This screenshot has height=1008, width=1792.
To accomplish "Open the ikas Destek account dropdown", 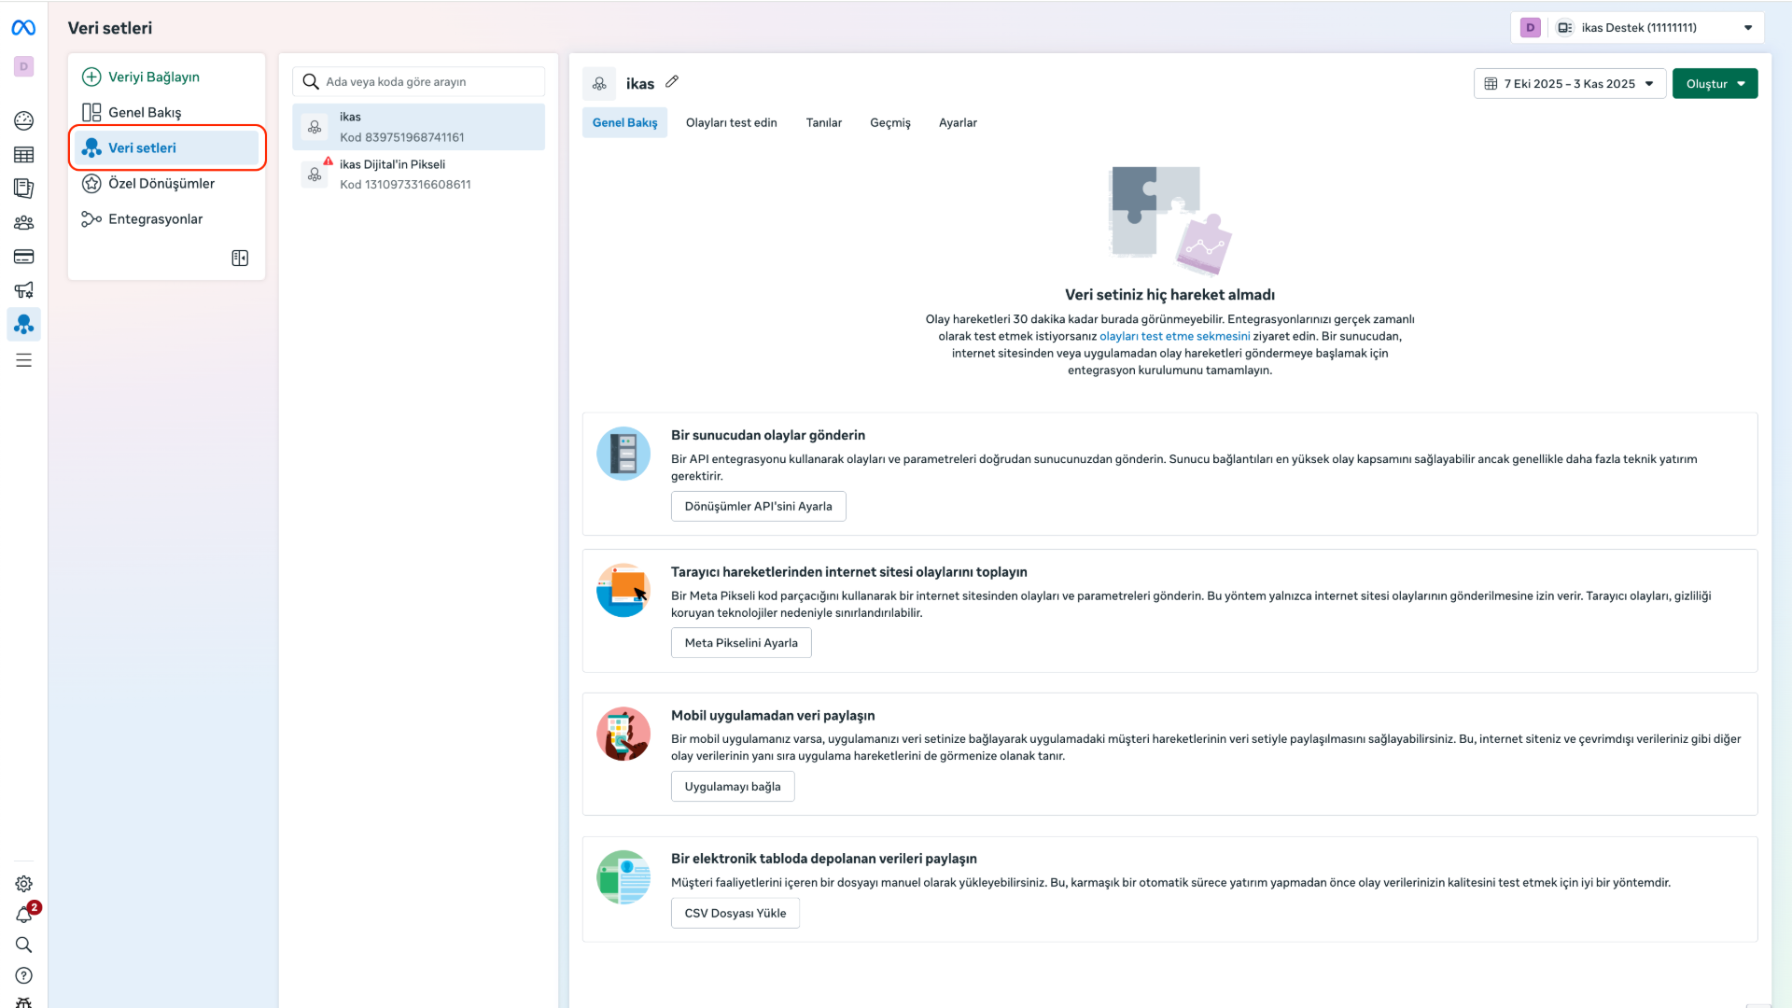I will coord(1637,28).
